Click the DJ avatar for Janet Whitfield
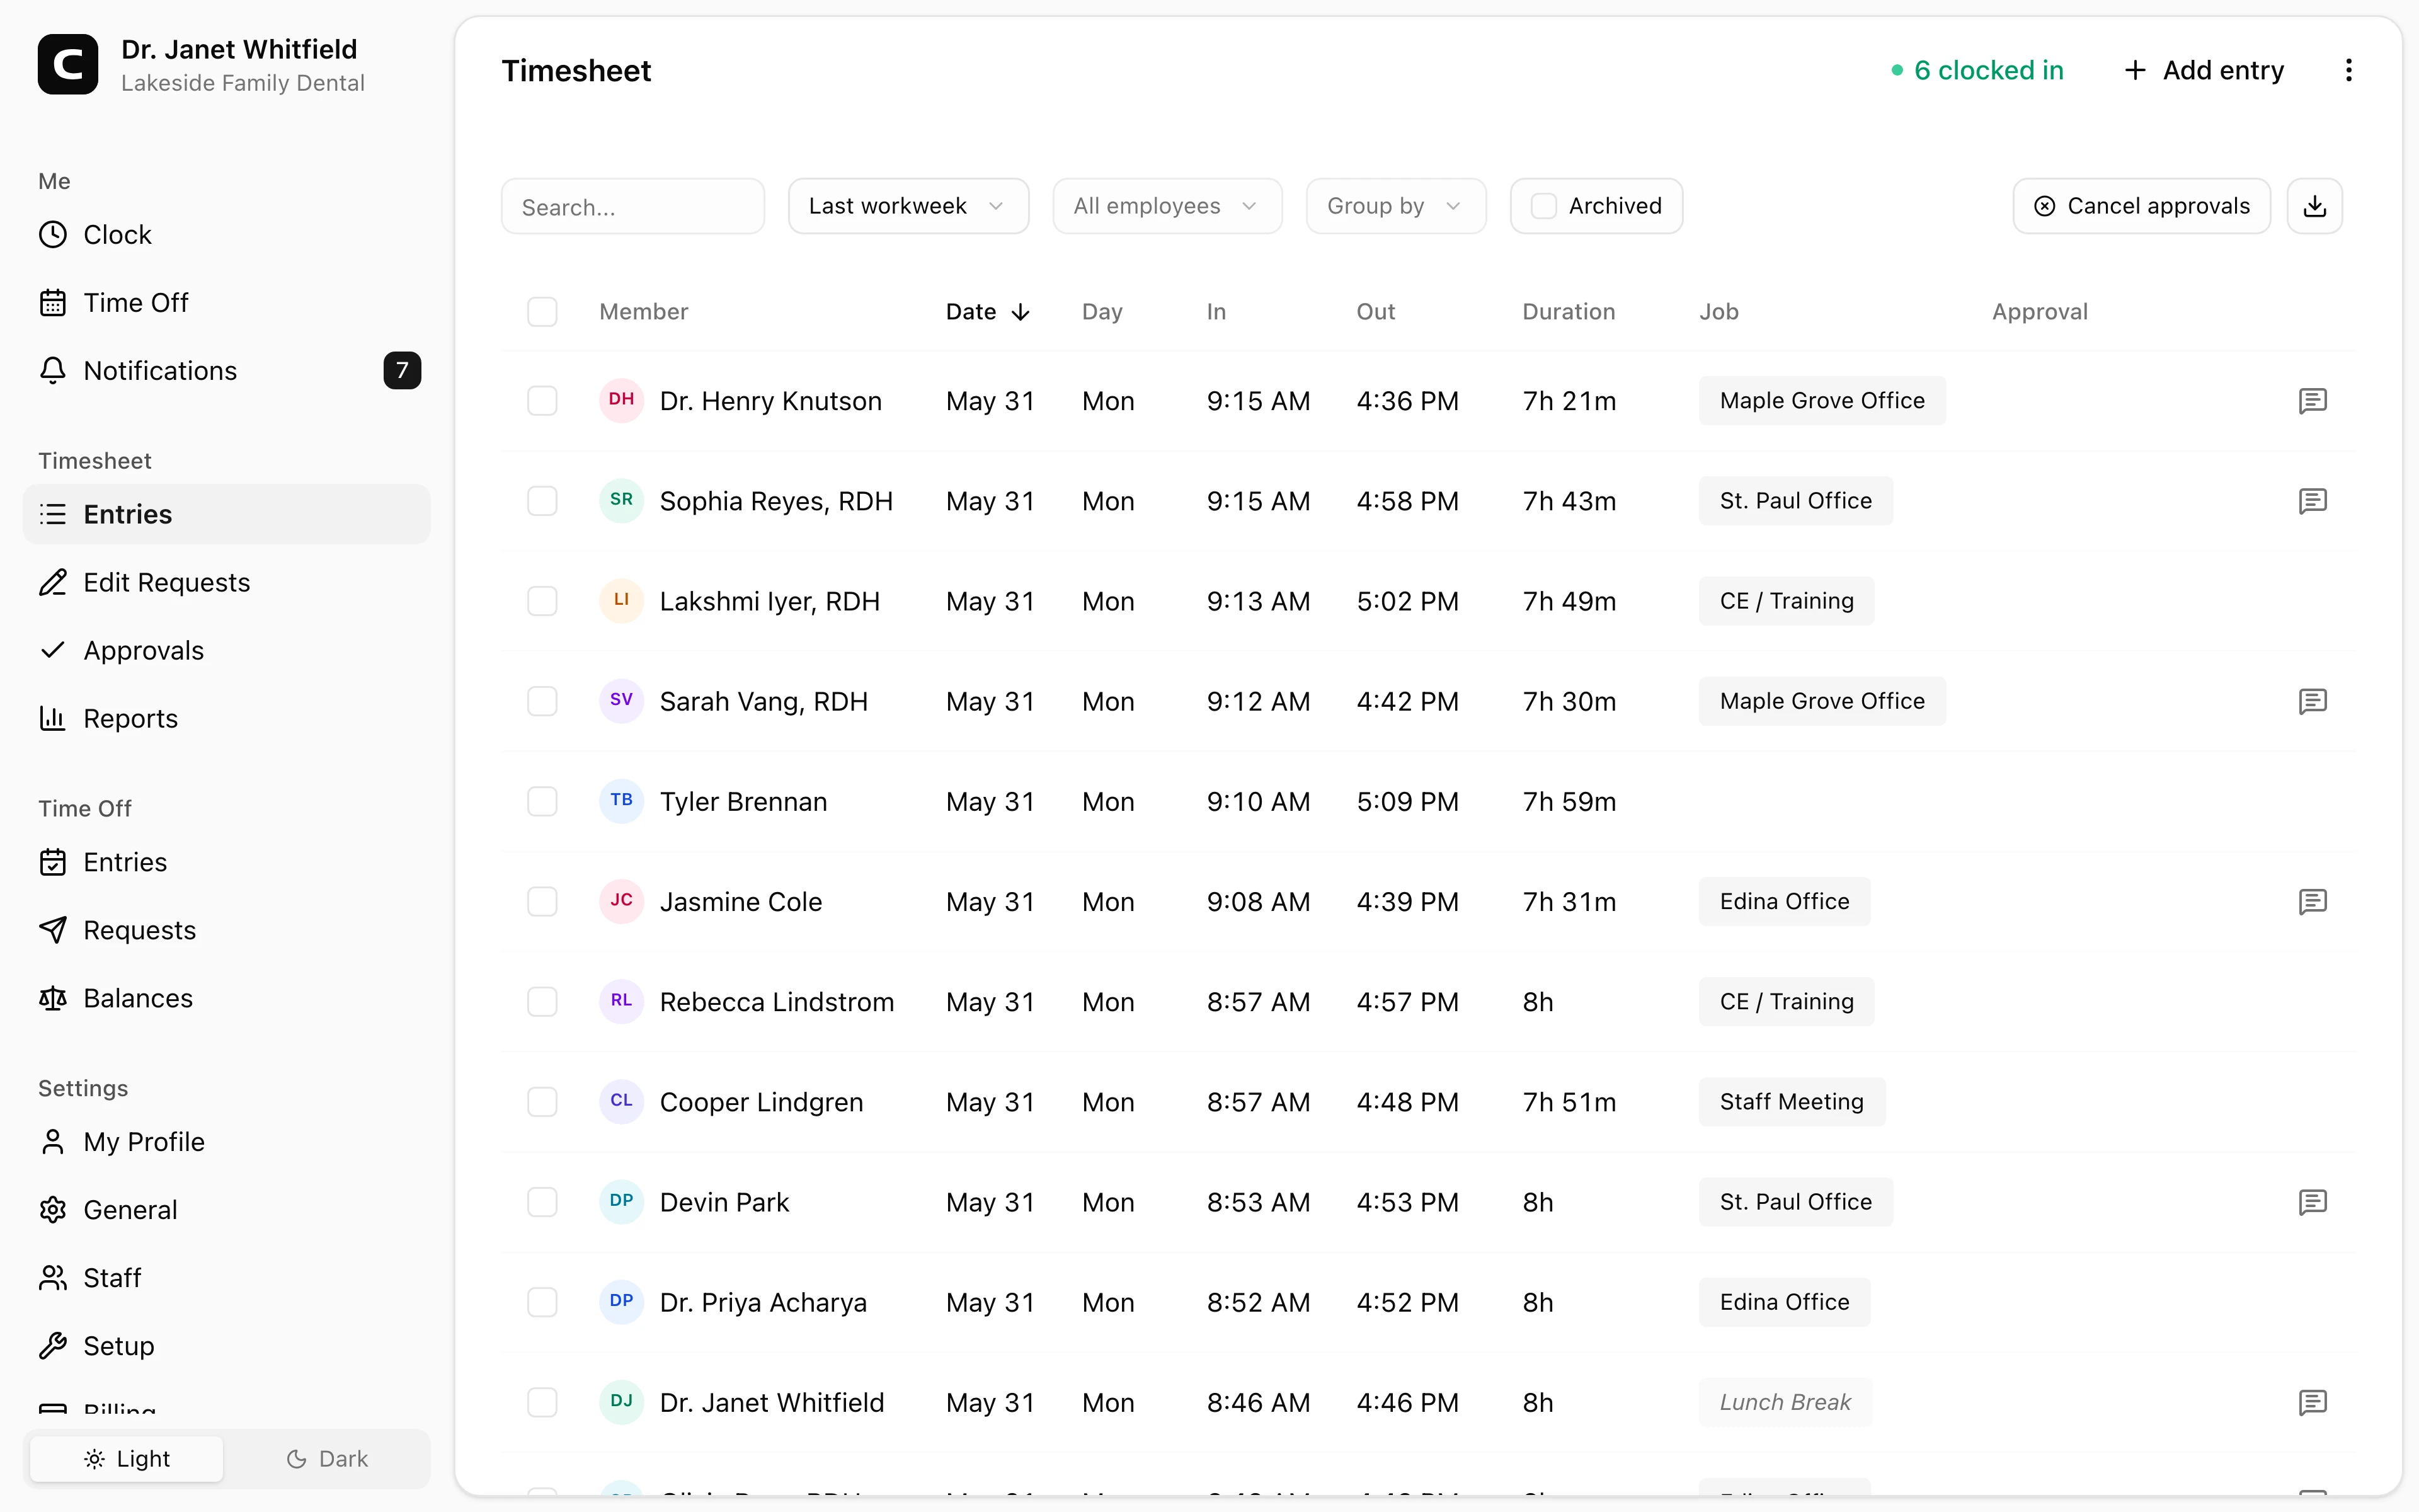2419x1512 pixels. (x=620, y=1402)
